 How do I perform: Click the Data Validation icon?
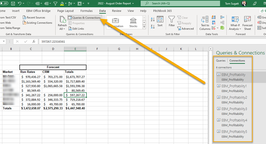pyautogui.click(x=213, y=28)
